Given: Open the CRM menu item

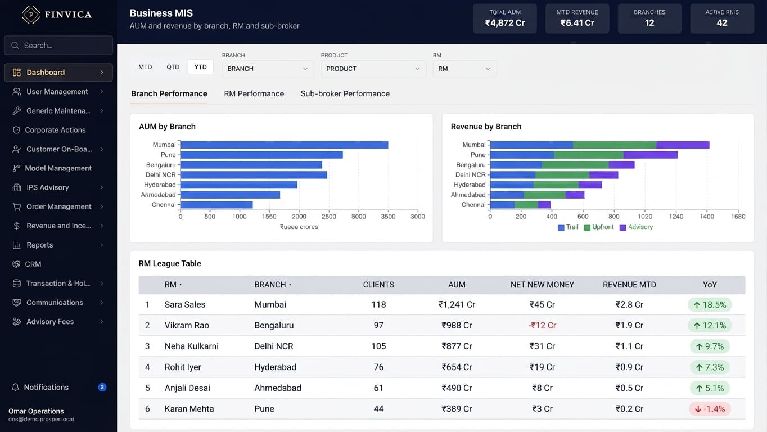Looking at the screenshot, I should point(58,264).
